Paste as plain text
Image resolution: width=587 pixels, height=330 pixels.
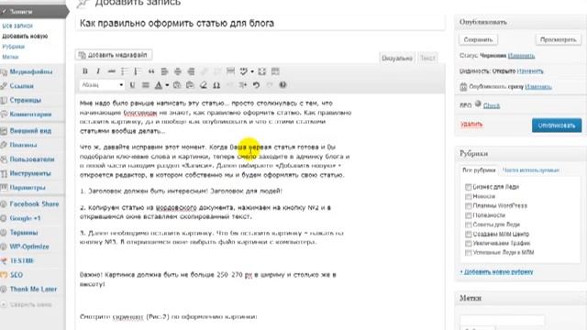pos(177,85)
